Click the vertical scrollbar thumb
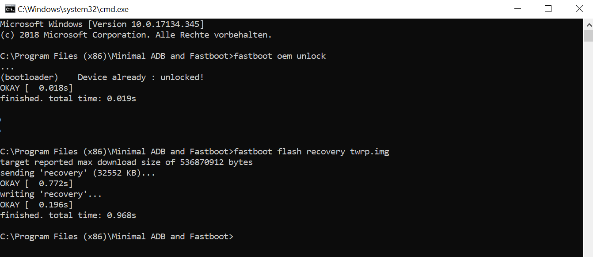The image size is (593, 257). click(588, 35)
